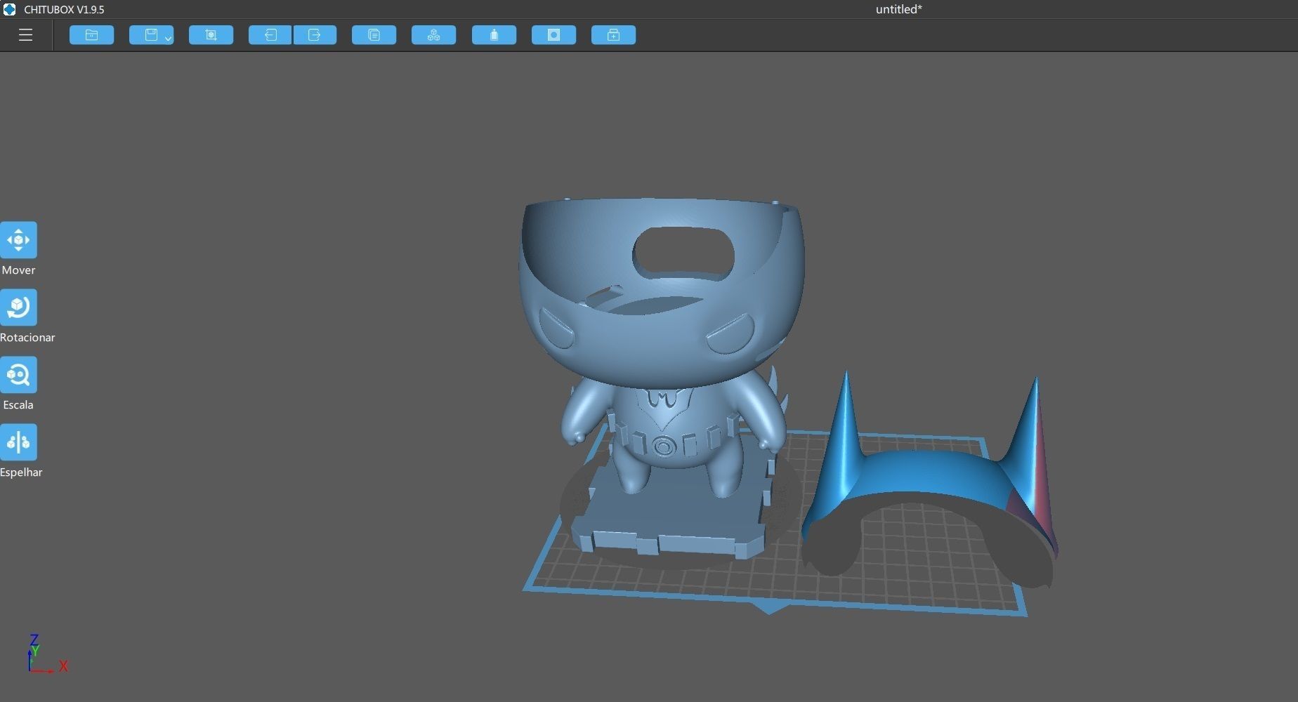Select the Escala (scale) tool
This screenshot has height=702, width=1298.
click(x=18, y=375)
